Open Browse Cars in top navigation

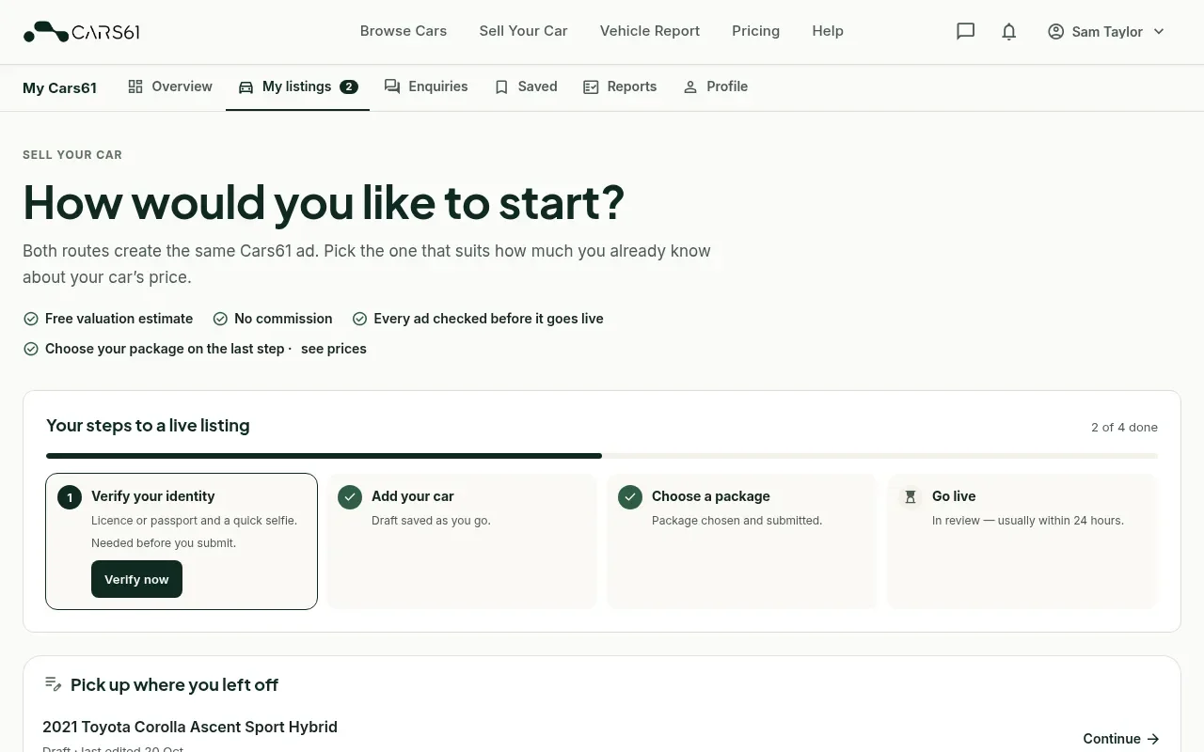[404, 31]
